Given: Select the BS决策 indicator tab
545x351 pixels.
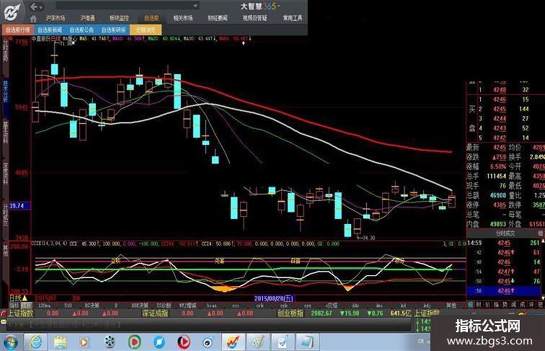Looking at the screenshot, I should (92, 305).
